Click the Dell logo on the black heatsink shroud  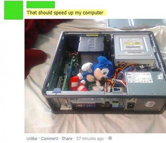pos(92,43)
